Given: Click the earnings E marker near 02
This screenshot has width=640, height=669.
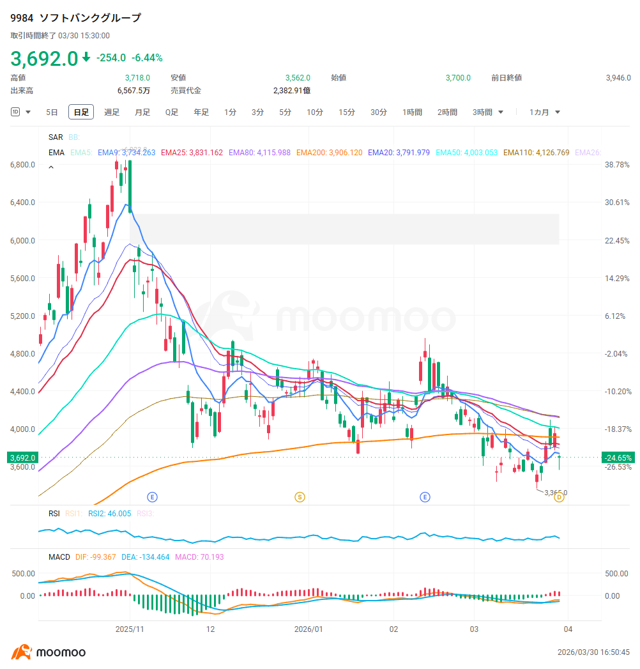Looking at the screenshot, I should [425, 497].
